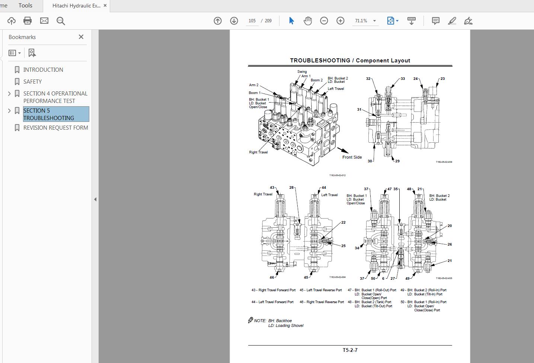
Task: Email the document
Action: (44, 20)
